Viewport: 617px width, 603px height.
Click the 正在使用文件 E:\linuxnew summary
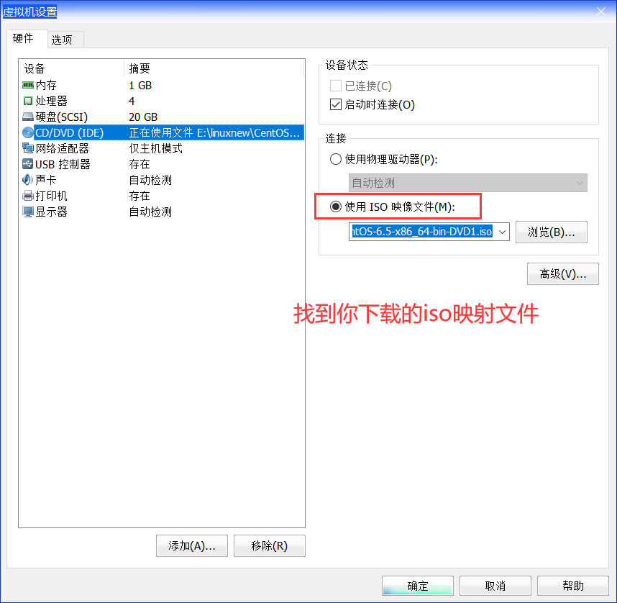pos(214,132)
